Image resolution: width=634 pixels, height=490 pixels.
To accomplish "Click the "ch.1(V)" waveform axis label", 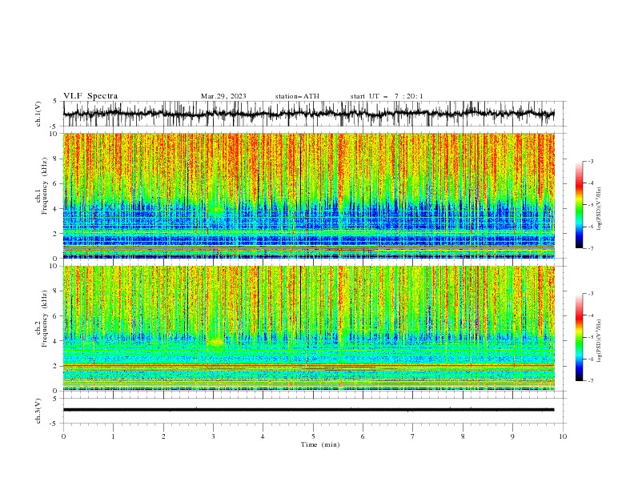I will tap(38, 114).
